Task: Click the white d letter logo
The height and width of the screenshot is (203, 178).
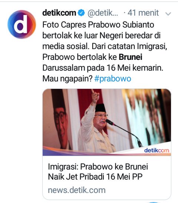Action: 21,24
